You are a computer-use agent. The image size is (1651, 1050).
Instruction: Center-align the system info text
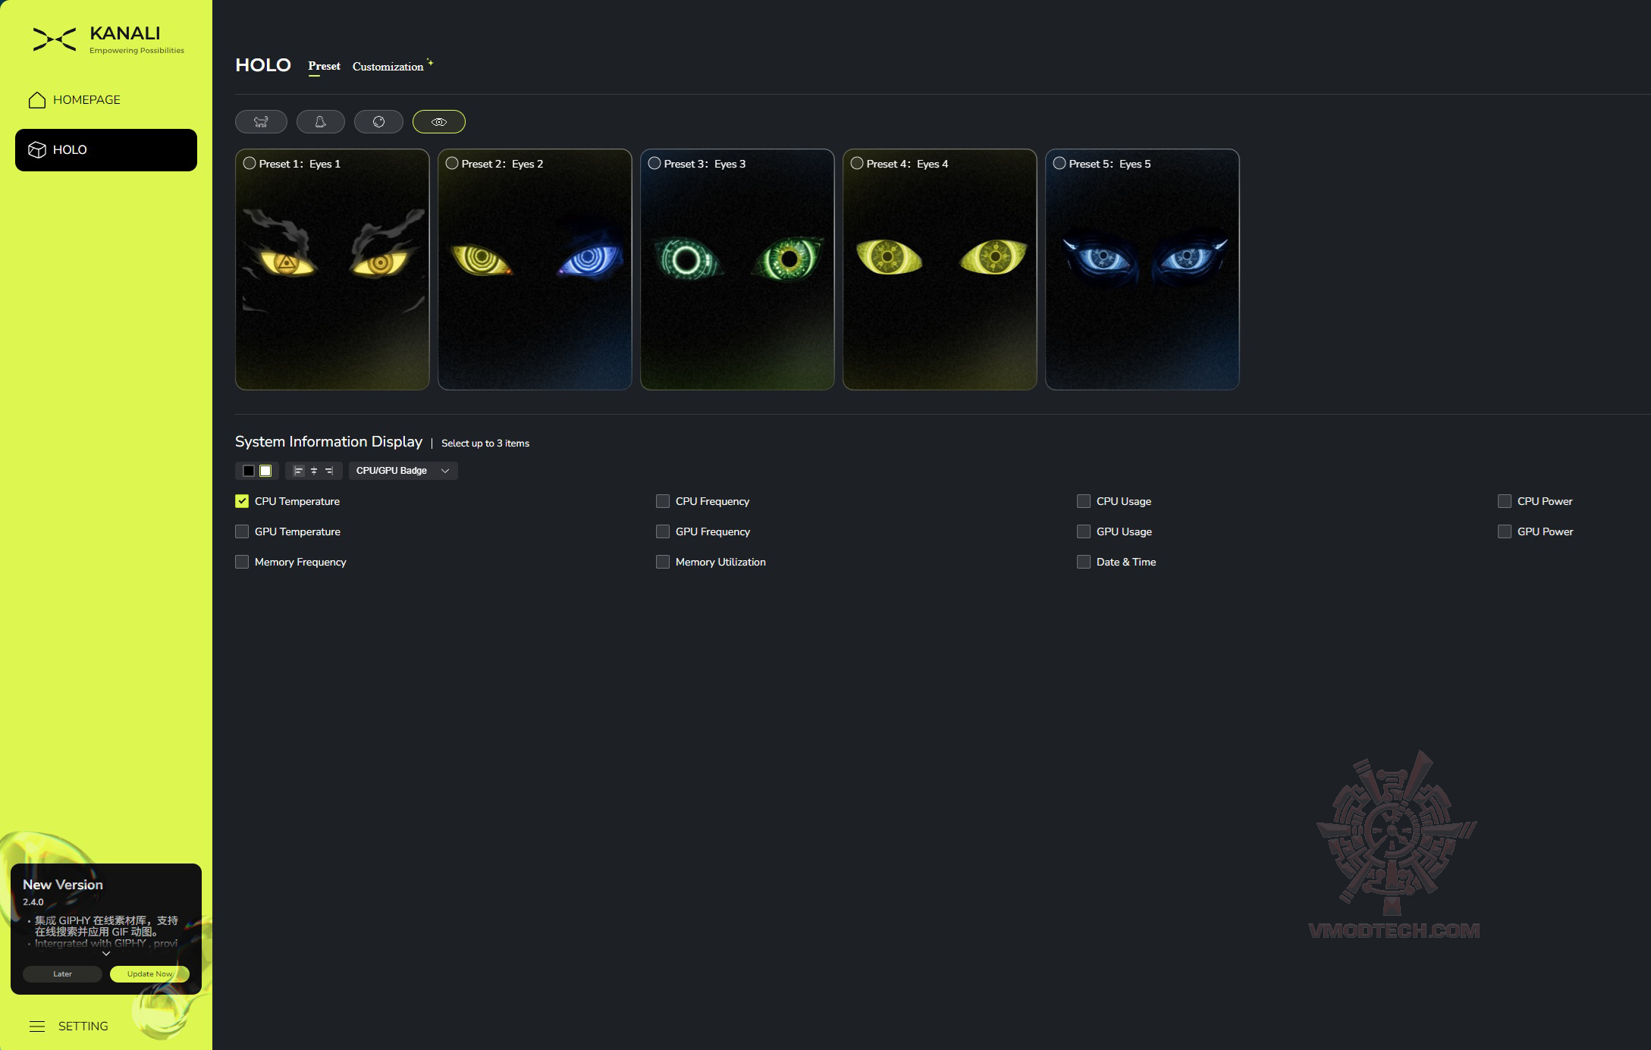click(x=314, y=471)
